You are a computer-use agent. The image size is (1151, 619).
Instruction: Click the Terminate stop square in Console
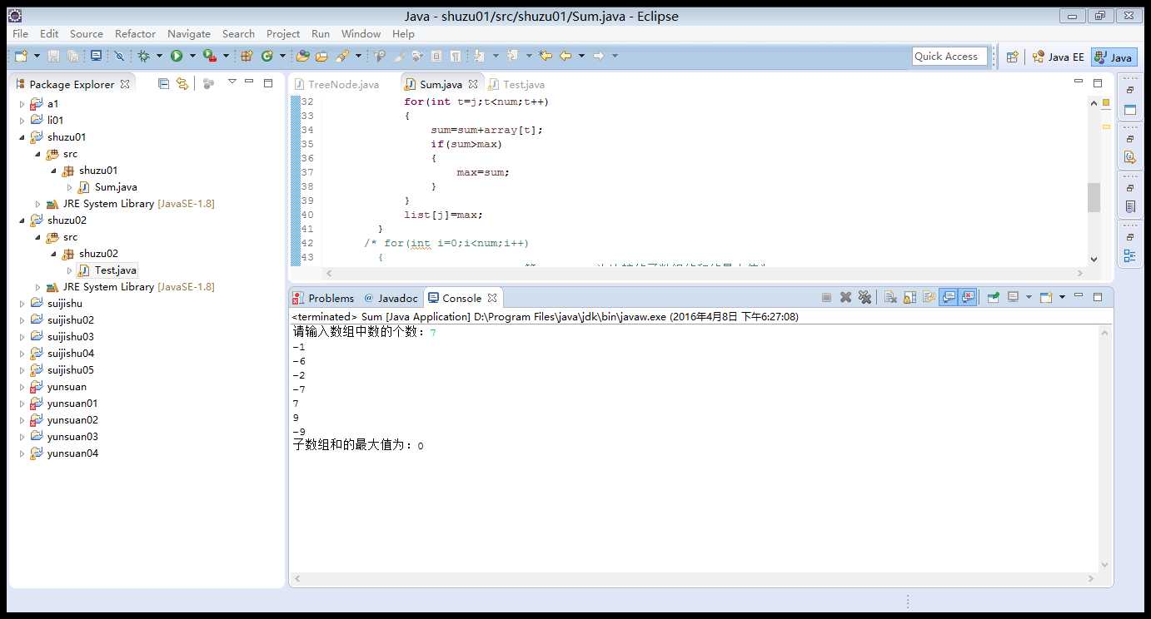click(826, 297)
